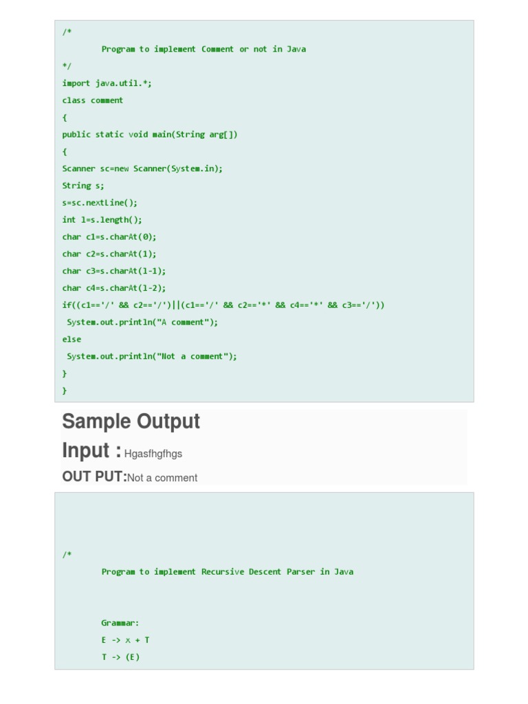Click the 'public static void main' line

[x=150, y=134]
